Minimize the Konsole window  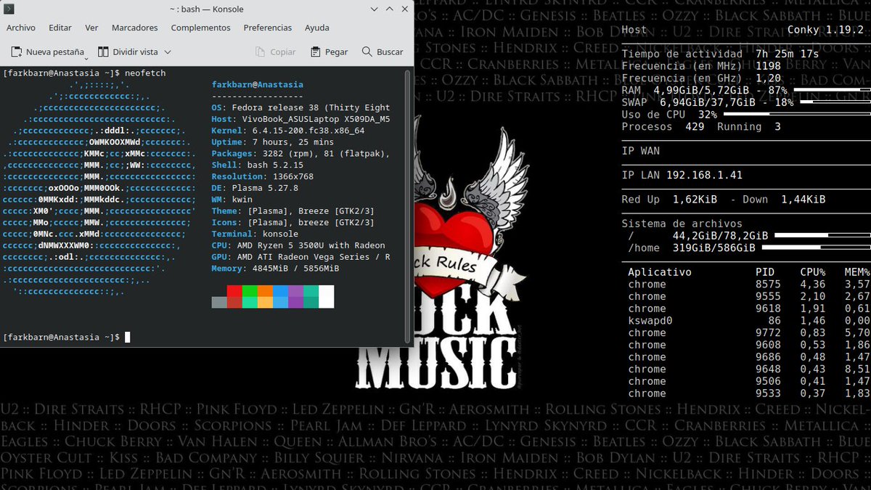tap(373, 9)
